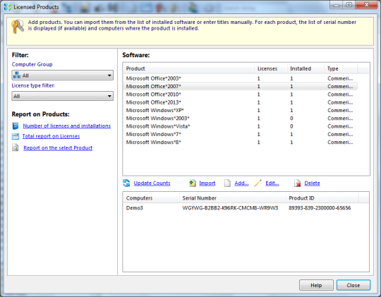Click the Licensed Products title bar icon
The height and width of the screenshot is (297, 381).
tap(8, 7)
